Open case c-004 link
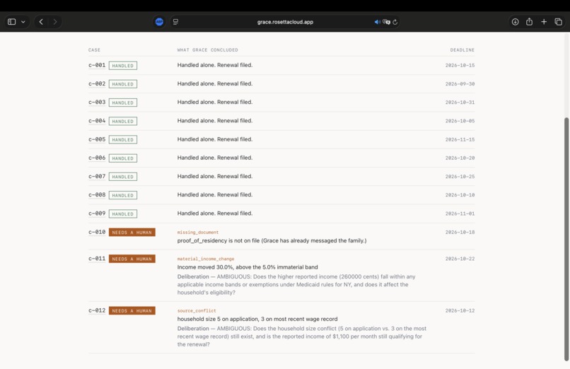 [97, 121]
